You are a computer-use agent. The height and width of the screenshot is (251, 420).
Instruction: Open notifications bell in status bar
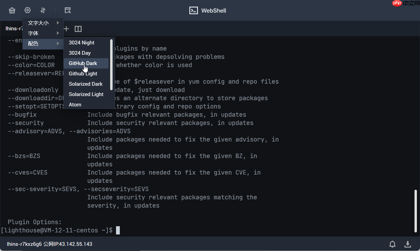[x=392, y=244]
